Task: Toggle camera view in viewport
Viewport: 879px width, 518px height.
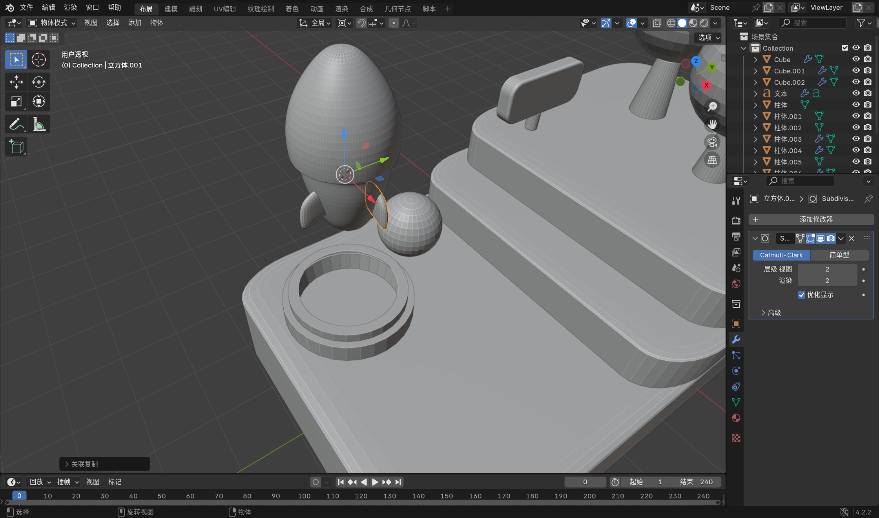Action: click(x=712, y=142)
